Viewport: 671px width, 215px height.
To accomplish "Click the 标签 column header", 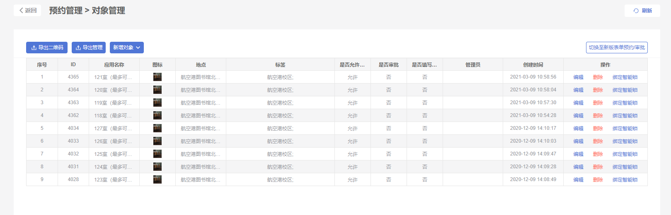I will click(x=280, y=64).
